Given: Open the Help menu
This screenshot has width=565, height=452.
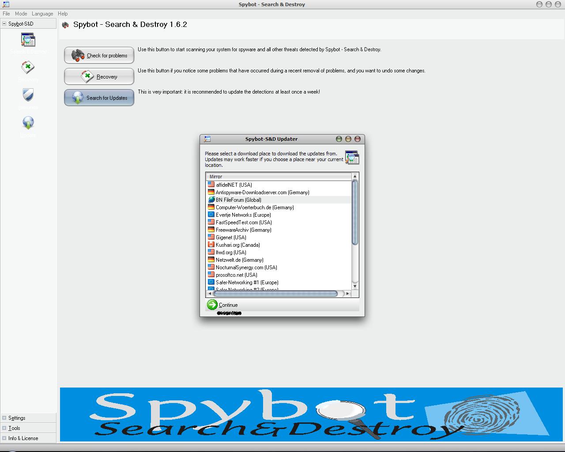Looking at the screenshot, I should [x=63, y=14].
